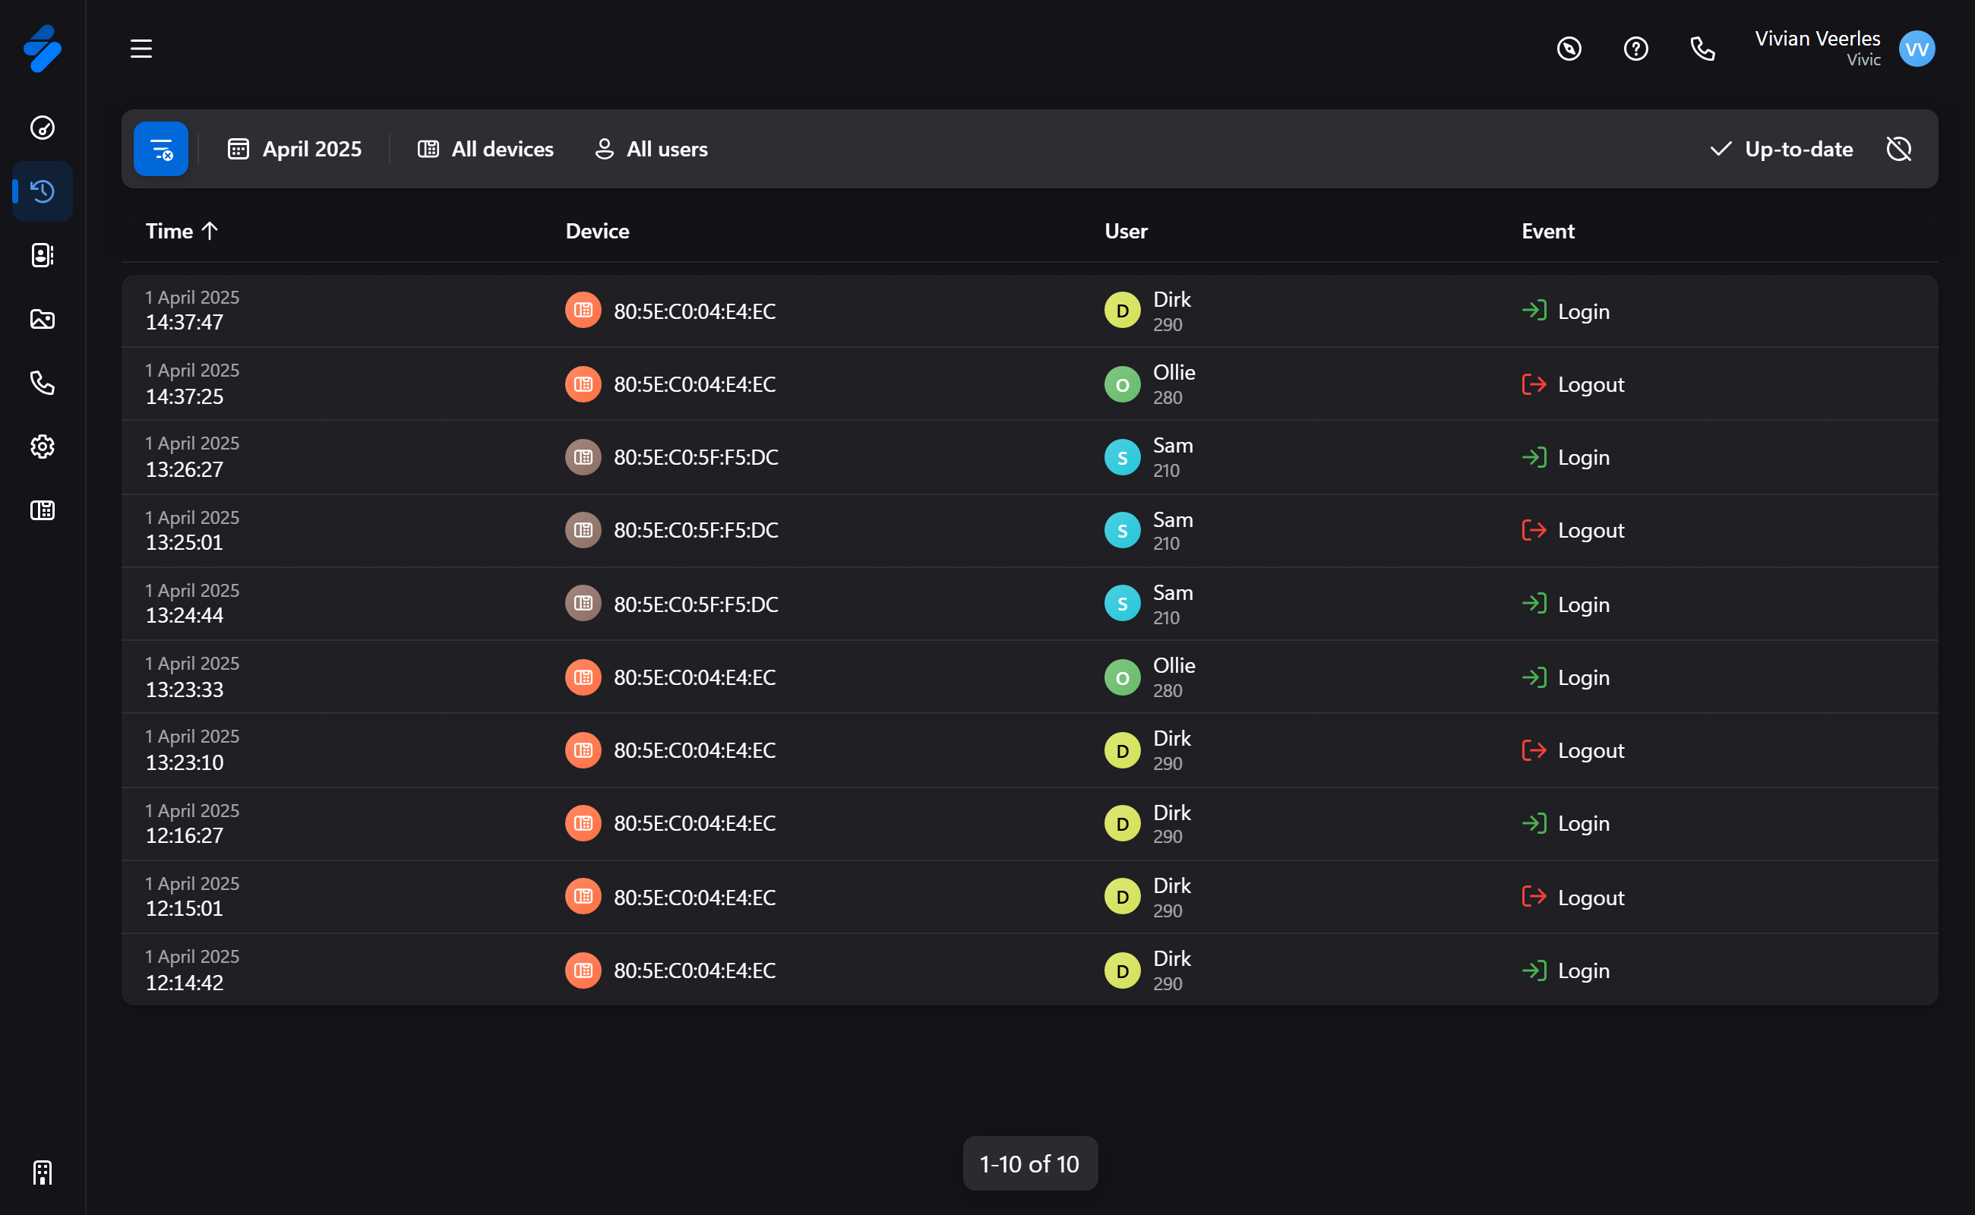Open the devices sidebar icon
Image resolution: width=1975 pixels, height=1215 pixels.
(42, 510)
